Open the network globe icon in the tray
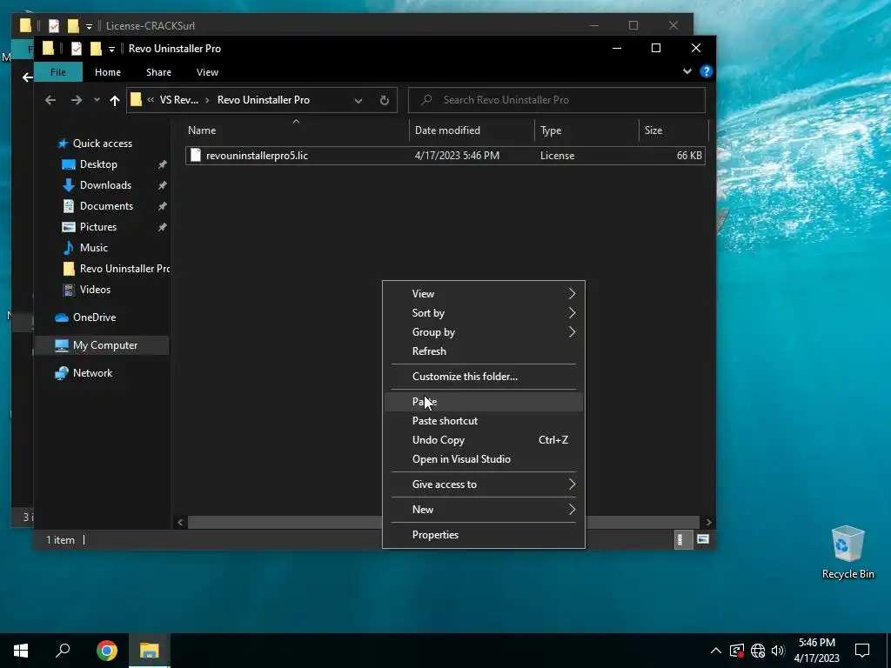 pos(758,651)
